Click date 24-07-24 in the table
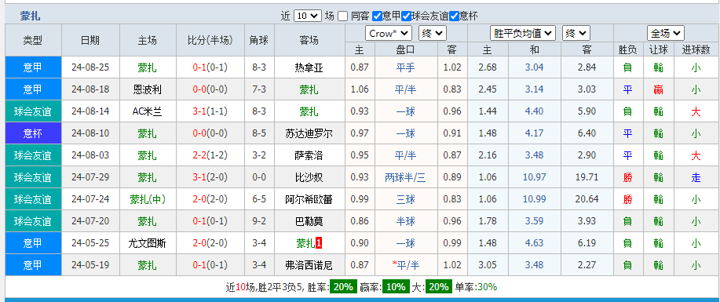Screen dimensions: 720x302 pos(90,200)
